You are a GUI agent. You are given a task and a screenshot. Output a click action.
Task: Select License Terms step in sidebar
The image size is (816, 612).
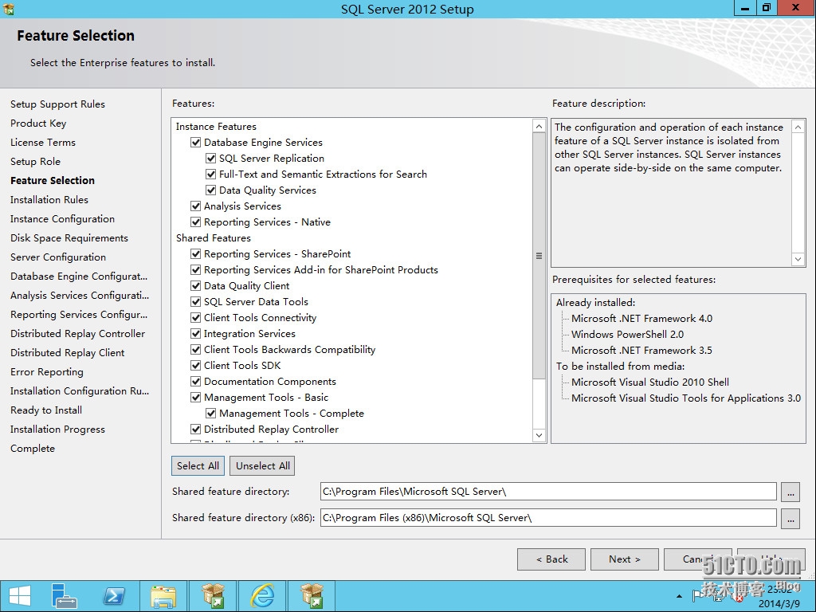click(x=43, y=143)
